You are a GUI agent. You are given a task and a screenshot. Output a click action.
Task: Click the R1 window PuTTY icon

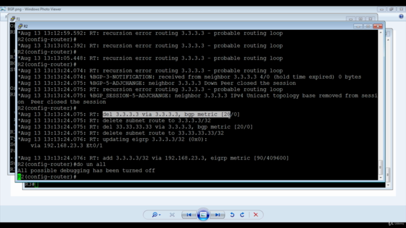pyautogui.click(x=13, y=18)
